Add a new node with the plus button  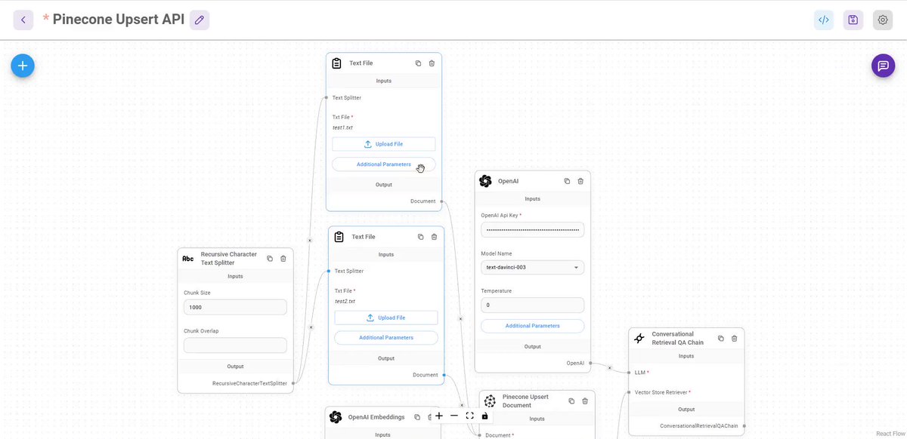23,66
